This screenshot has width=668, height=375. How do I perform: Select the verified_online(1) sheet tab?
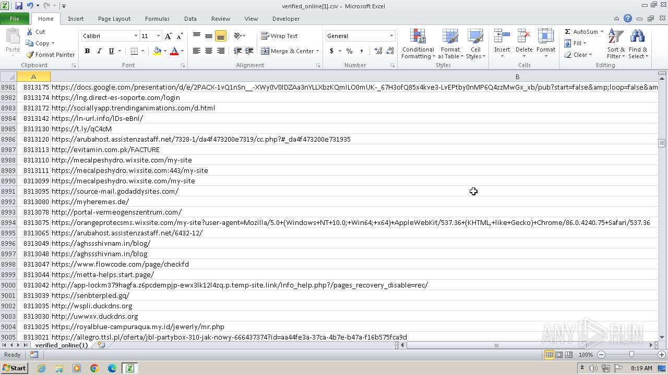tap(61, 345)
